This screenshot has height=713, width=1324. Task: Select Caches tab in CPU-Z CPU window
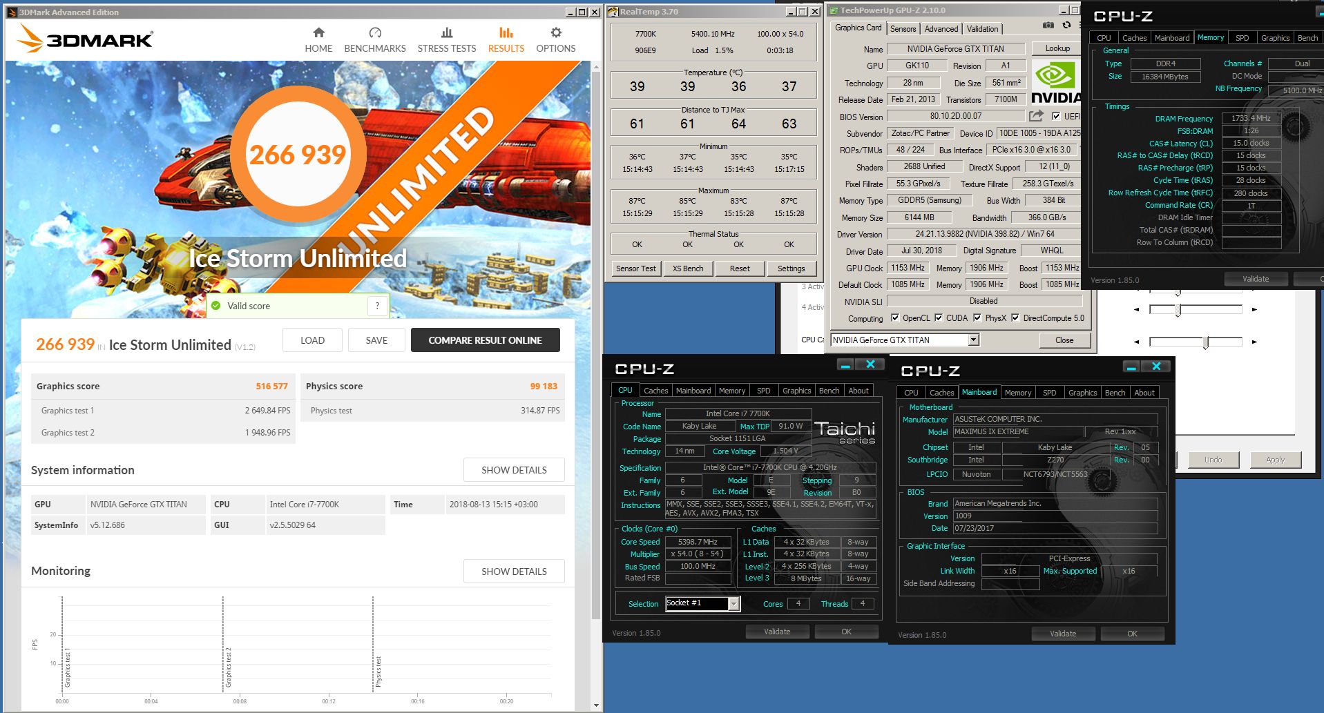coord(655,391)
